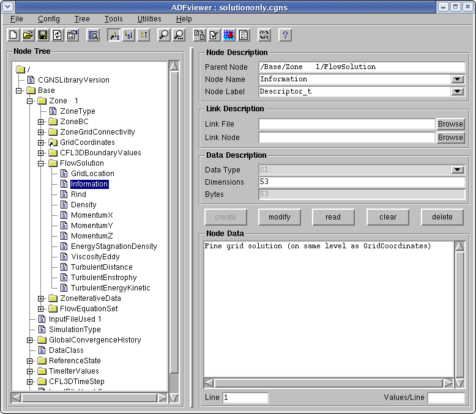
Task: Click the calculator grid toolbar icon
Action: 244,35
